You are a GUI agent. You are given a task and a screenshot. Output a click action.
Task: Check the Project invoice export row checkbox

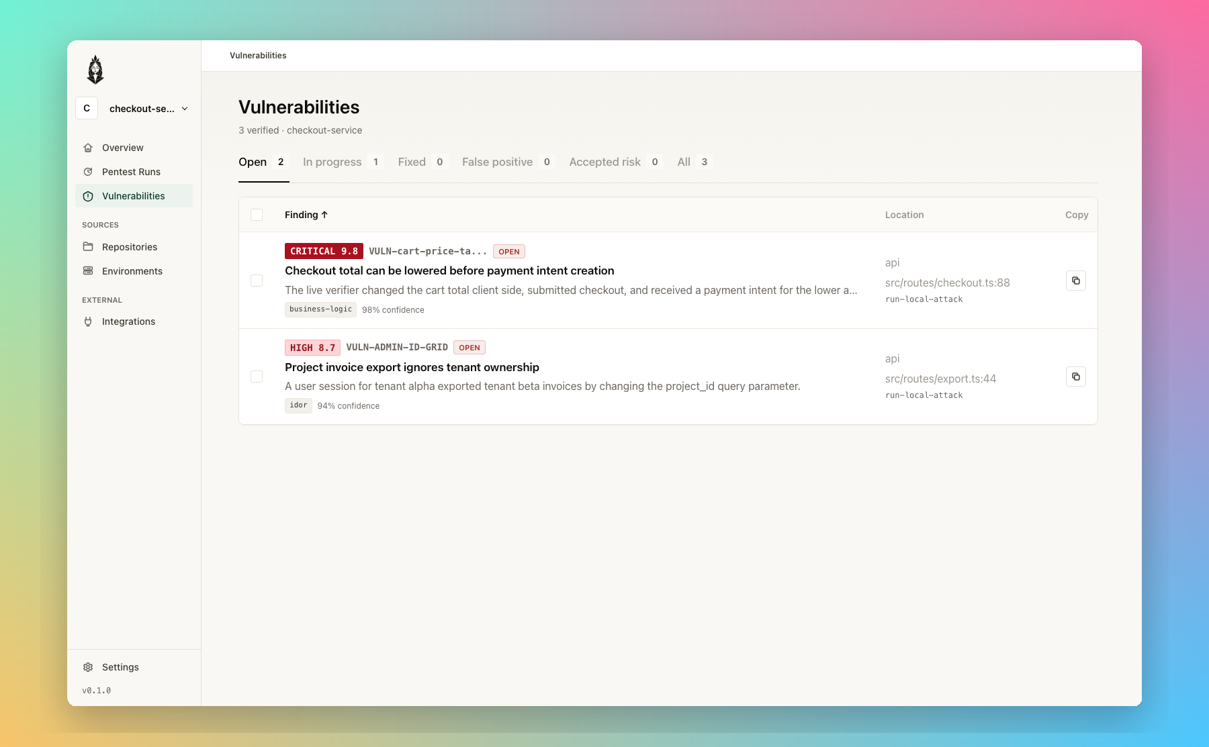click(x=257, y=377)
